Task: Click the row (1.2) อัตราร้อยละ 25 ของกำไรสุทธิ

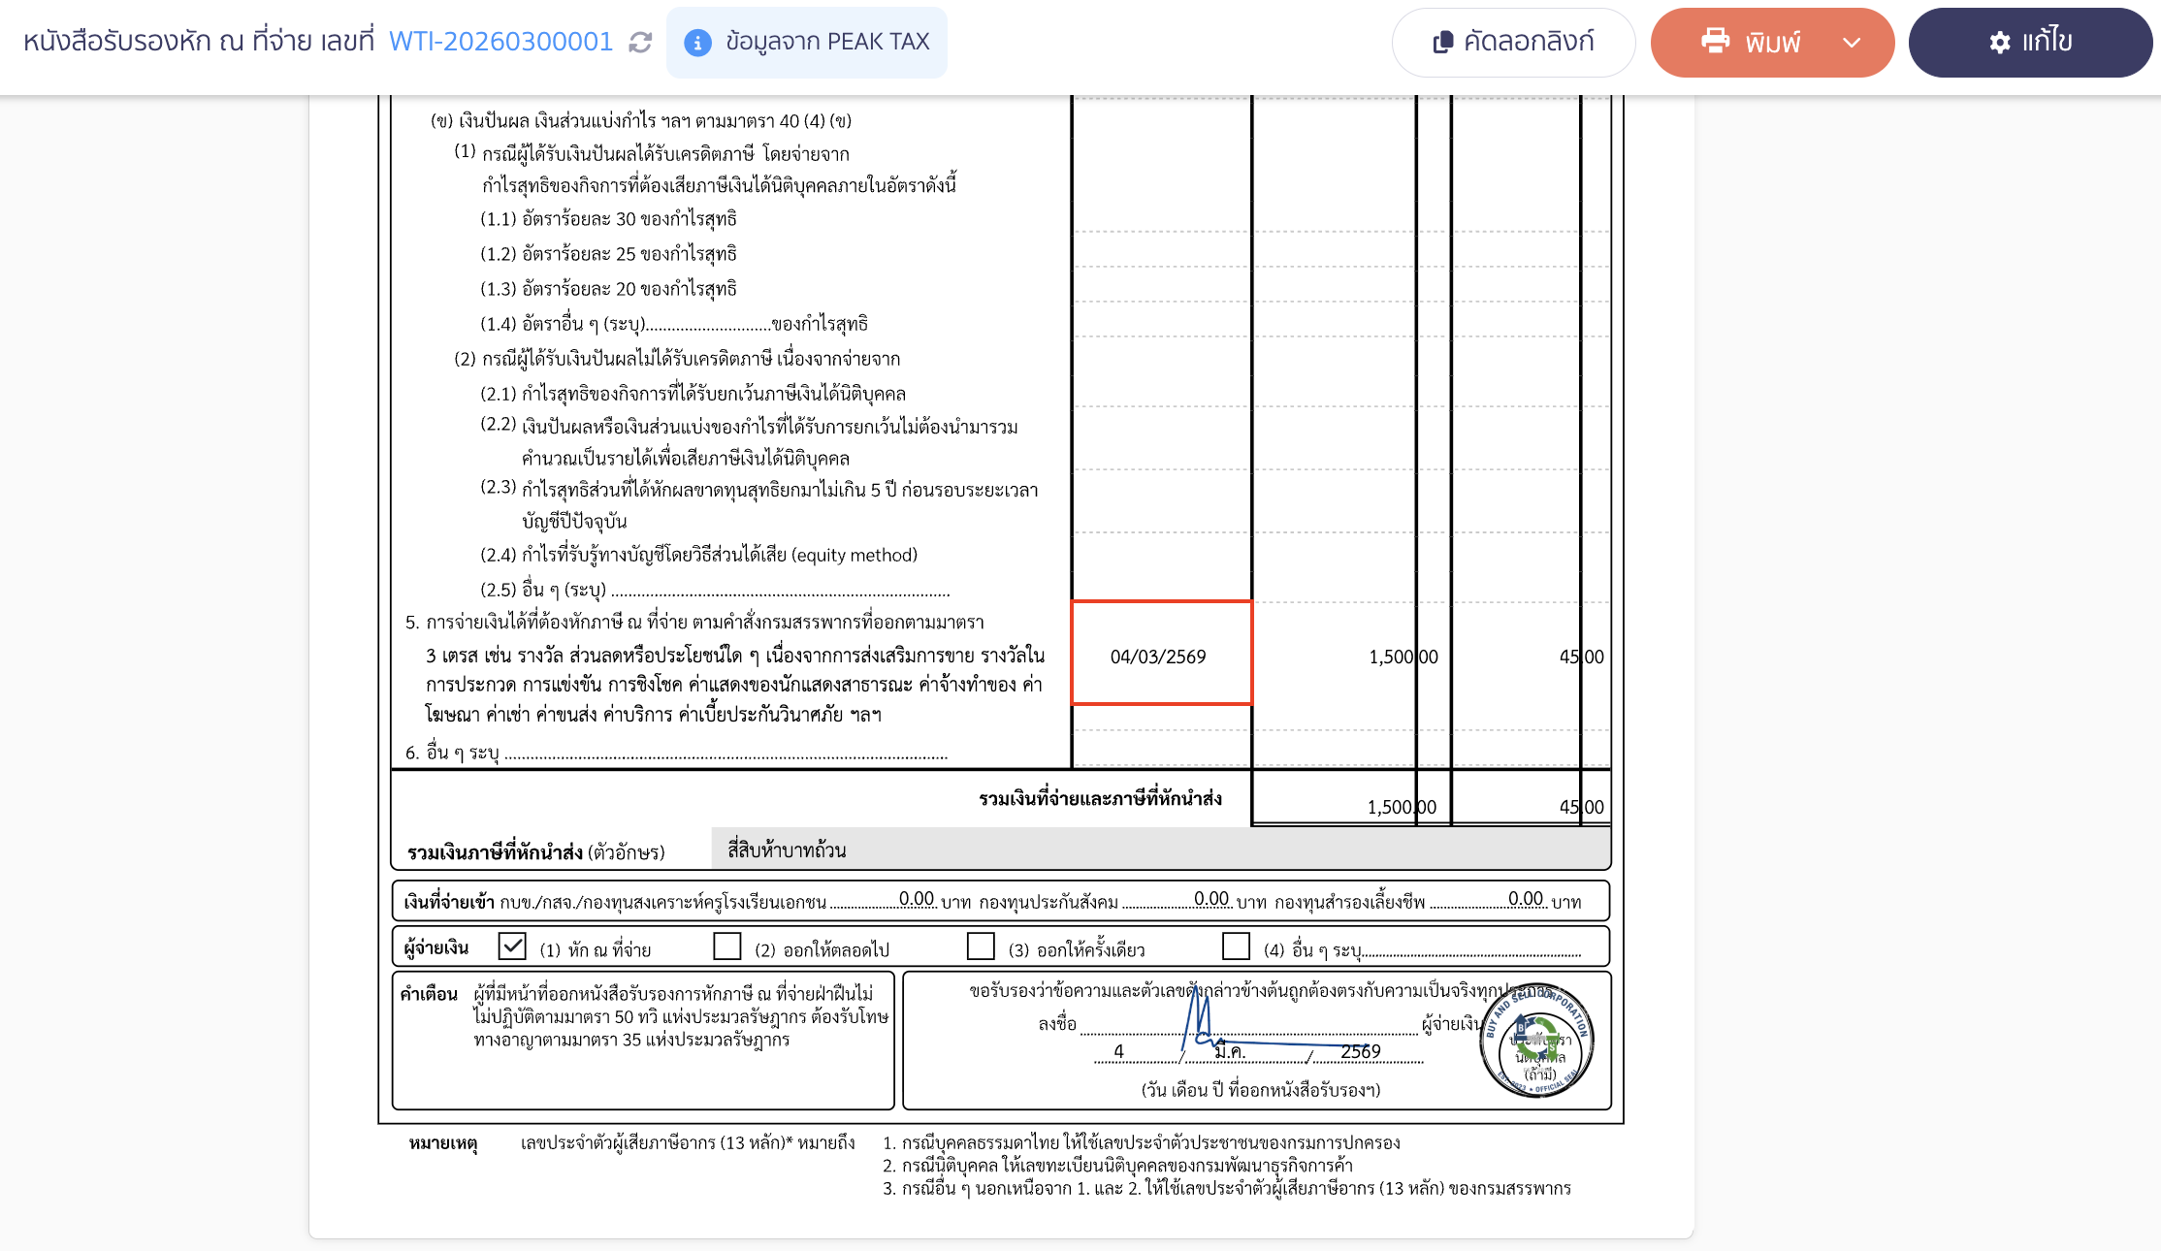Action: coord(608,254)
